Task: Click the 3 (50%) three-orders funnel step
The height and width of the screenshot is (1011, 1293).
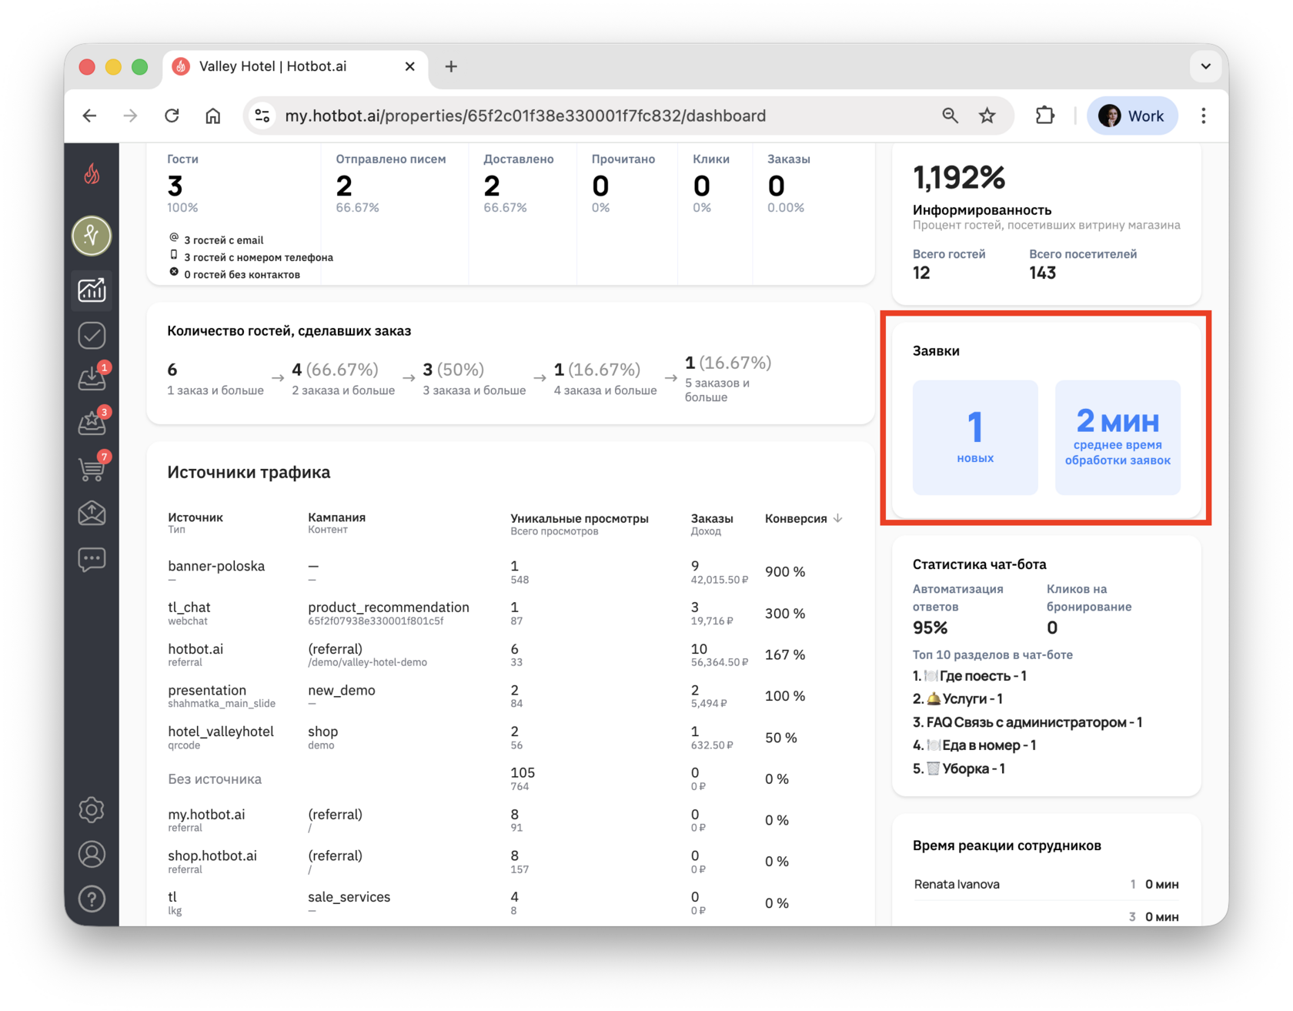Action: tap(474, 379)
